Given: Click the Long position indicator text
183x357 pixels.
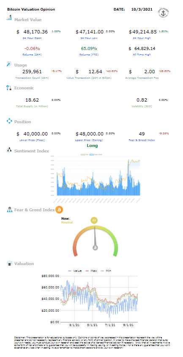Looking at the screenshot, I should (x=92, y=146).
